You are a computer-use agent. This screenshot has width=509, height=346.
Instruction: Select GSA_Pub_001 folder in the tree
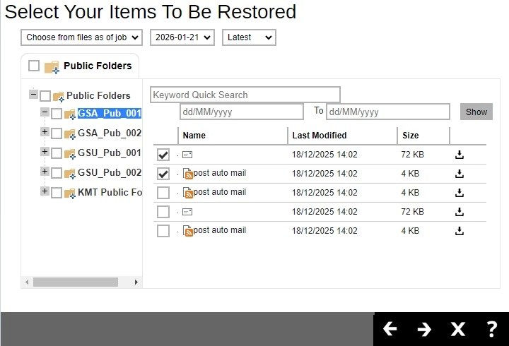pyautogui.click(x=110, y=113)
